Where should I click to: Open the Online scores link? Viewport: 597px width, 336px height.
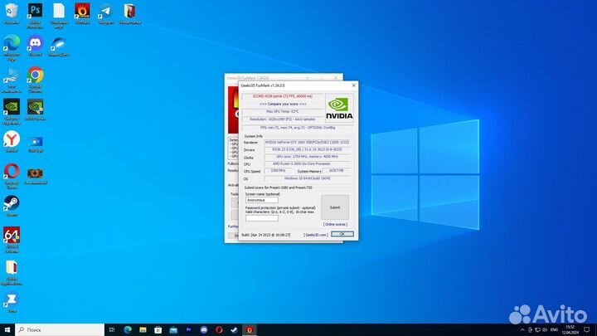click(335, 224)
